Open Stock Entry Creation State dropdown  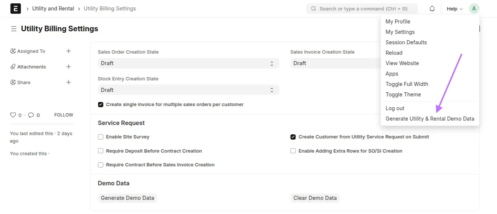(189, 90)
